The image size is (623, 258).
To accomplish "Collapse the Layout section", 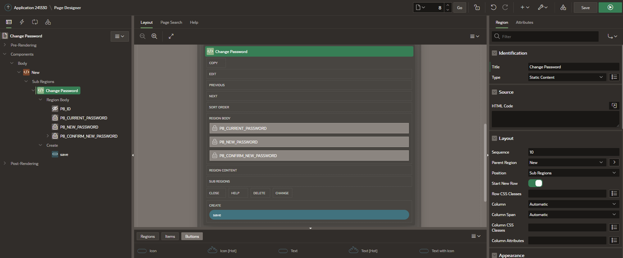I will pyautogui.click(x=494, y=139).
